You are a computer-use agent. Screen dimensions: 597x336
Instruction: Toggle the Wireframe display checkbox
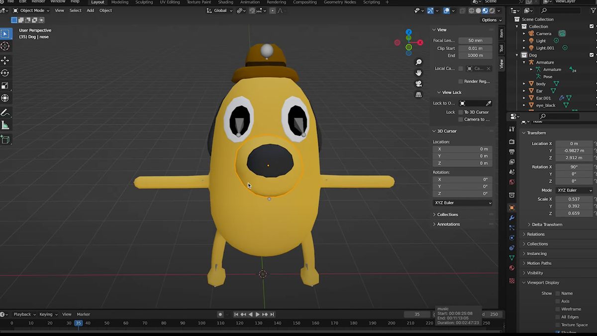[557, 309]
